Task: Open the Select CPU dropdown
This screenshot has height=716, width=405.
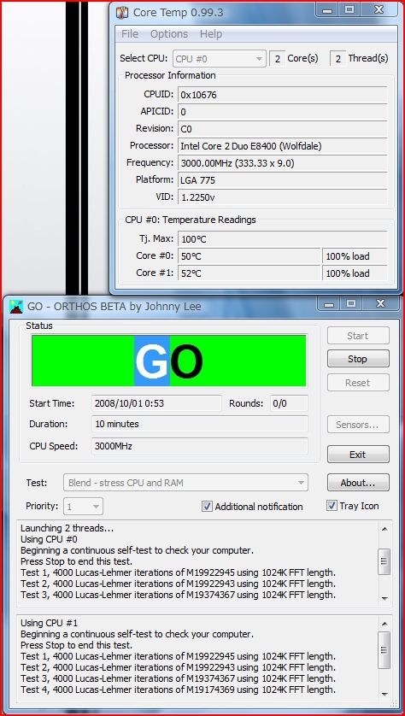Action: pyautogui.click(x=220, y=59)
